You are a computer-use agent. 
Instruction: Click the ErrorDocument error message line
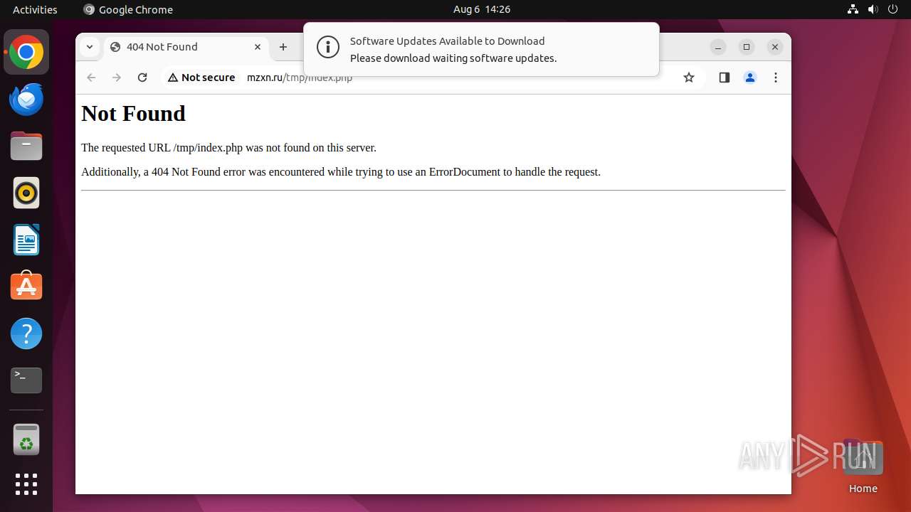click(341, 172)
